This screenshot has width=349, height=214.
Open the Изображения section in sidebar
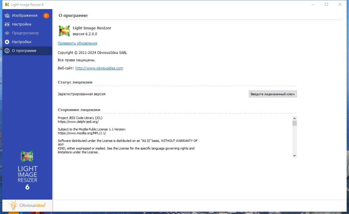coord(27,16)
